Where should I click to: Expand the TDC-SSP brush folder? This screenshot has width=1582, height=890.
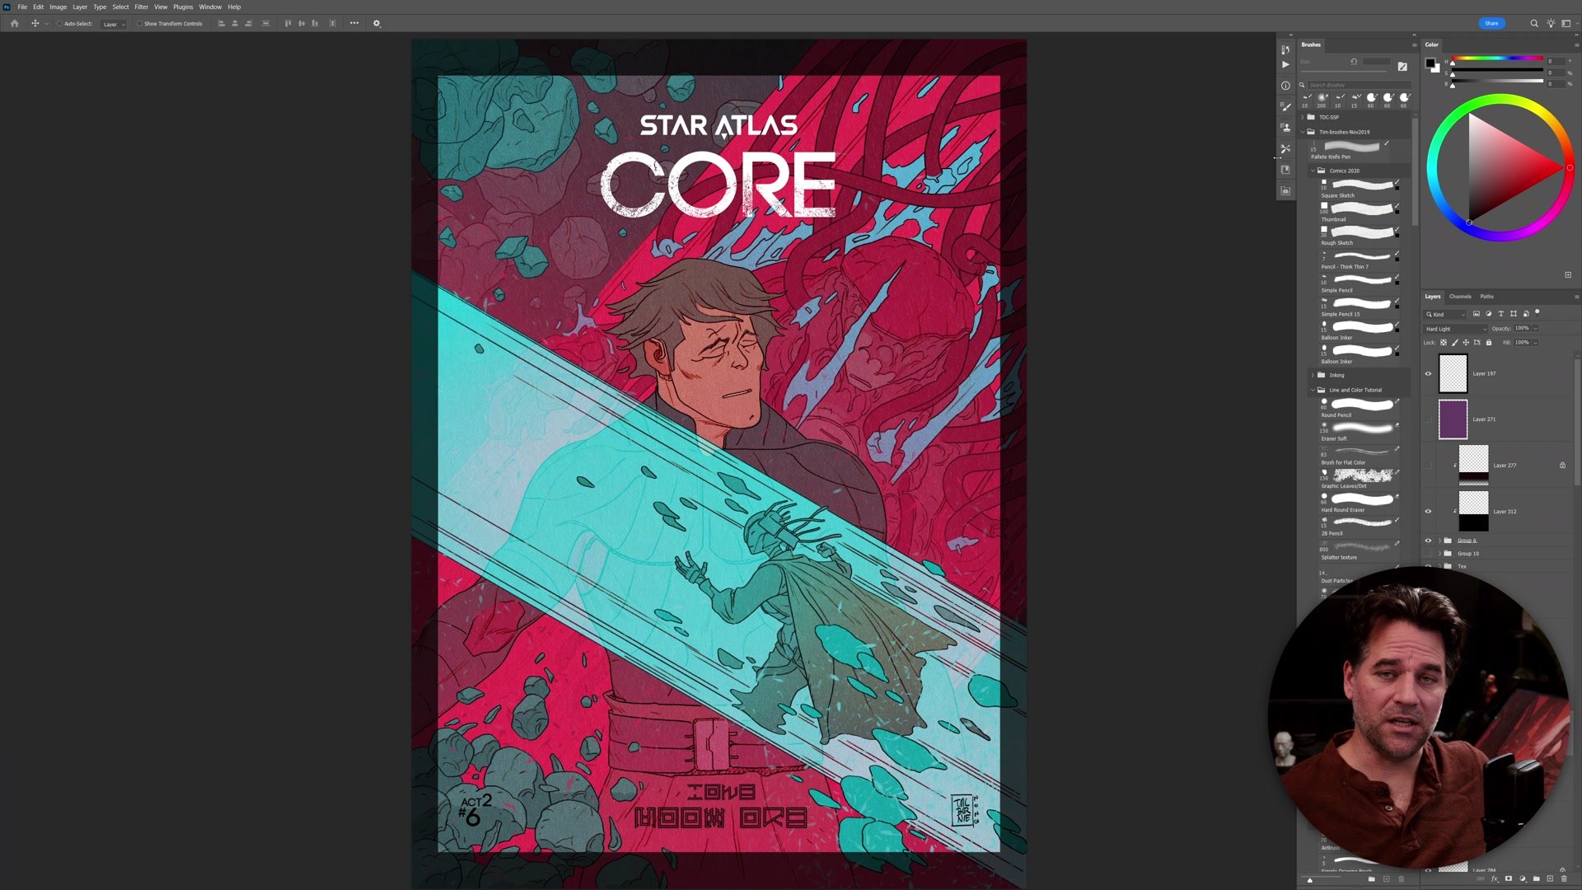(1303, 117)
